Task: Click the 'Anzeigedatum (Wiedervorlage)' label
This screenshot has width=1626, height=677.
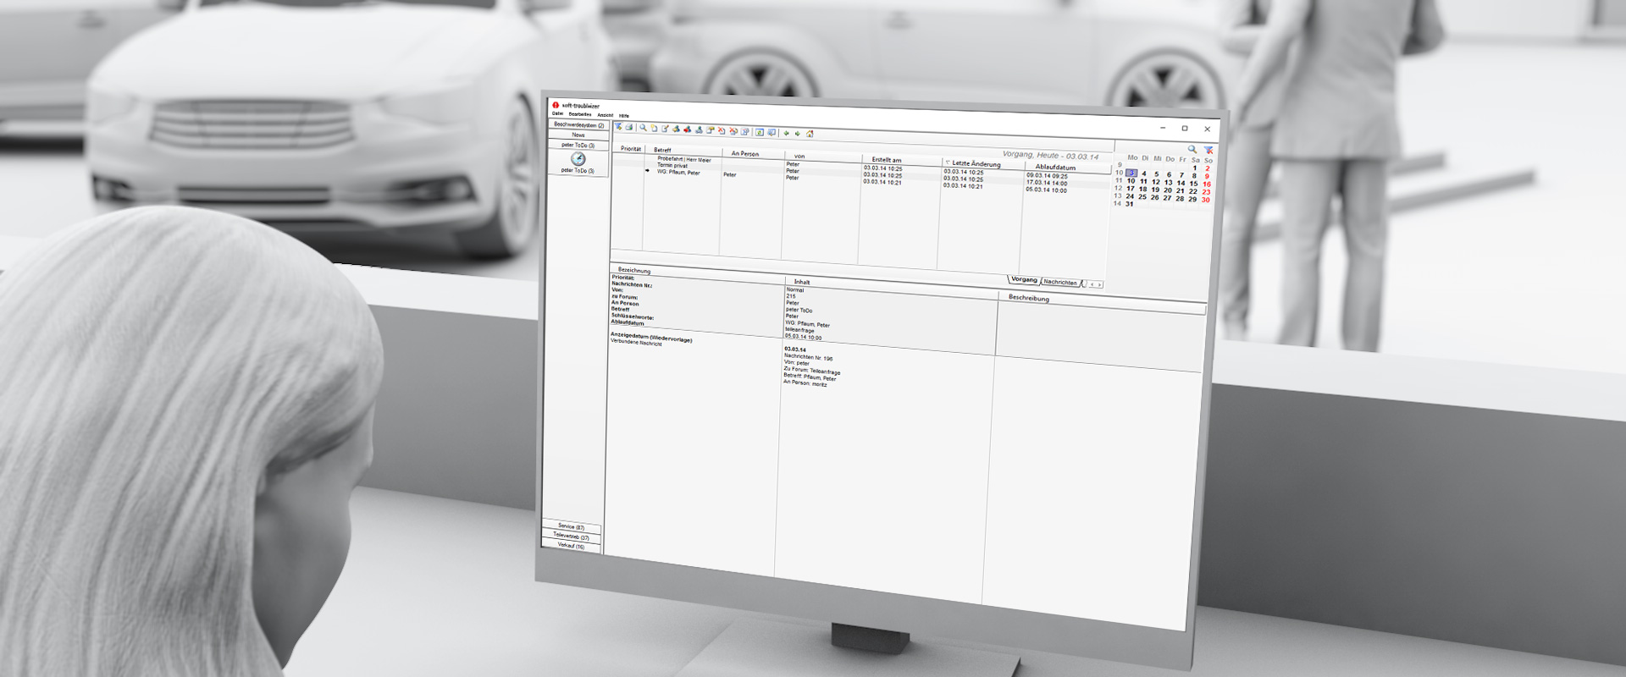Action: [x=651, y=338]
